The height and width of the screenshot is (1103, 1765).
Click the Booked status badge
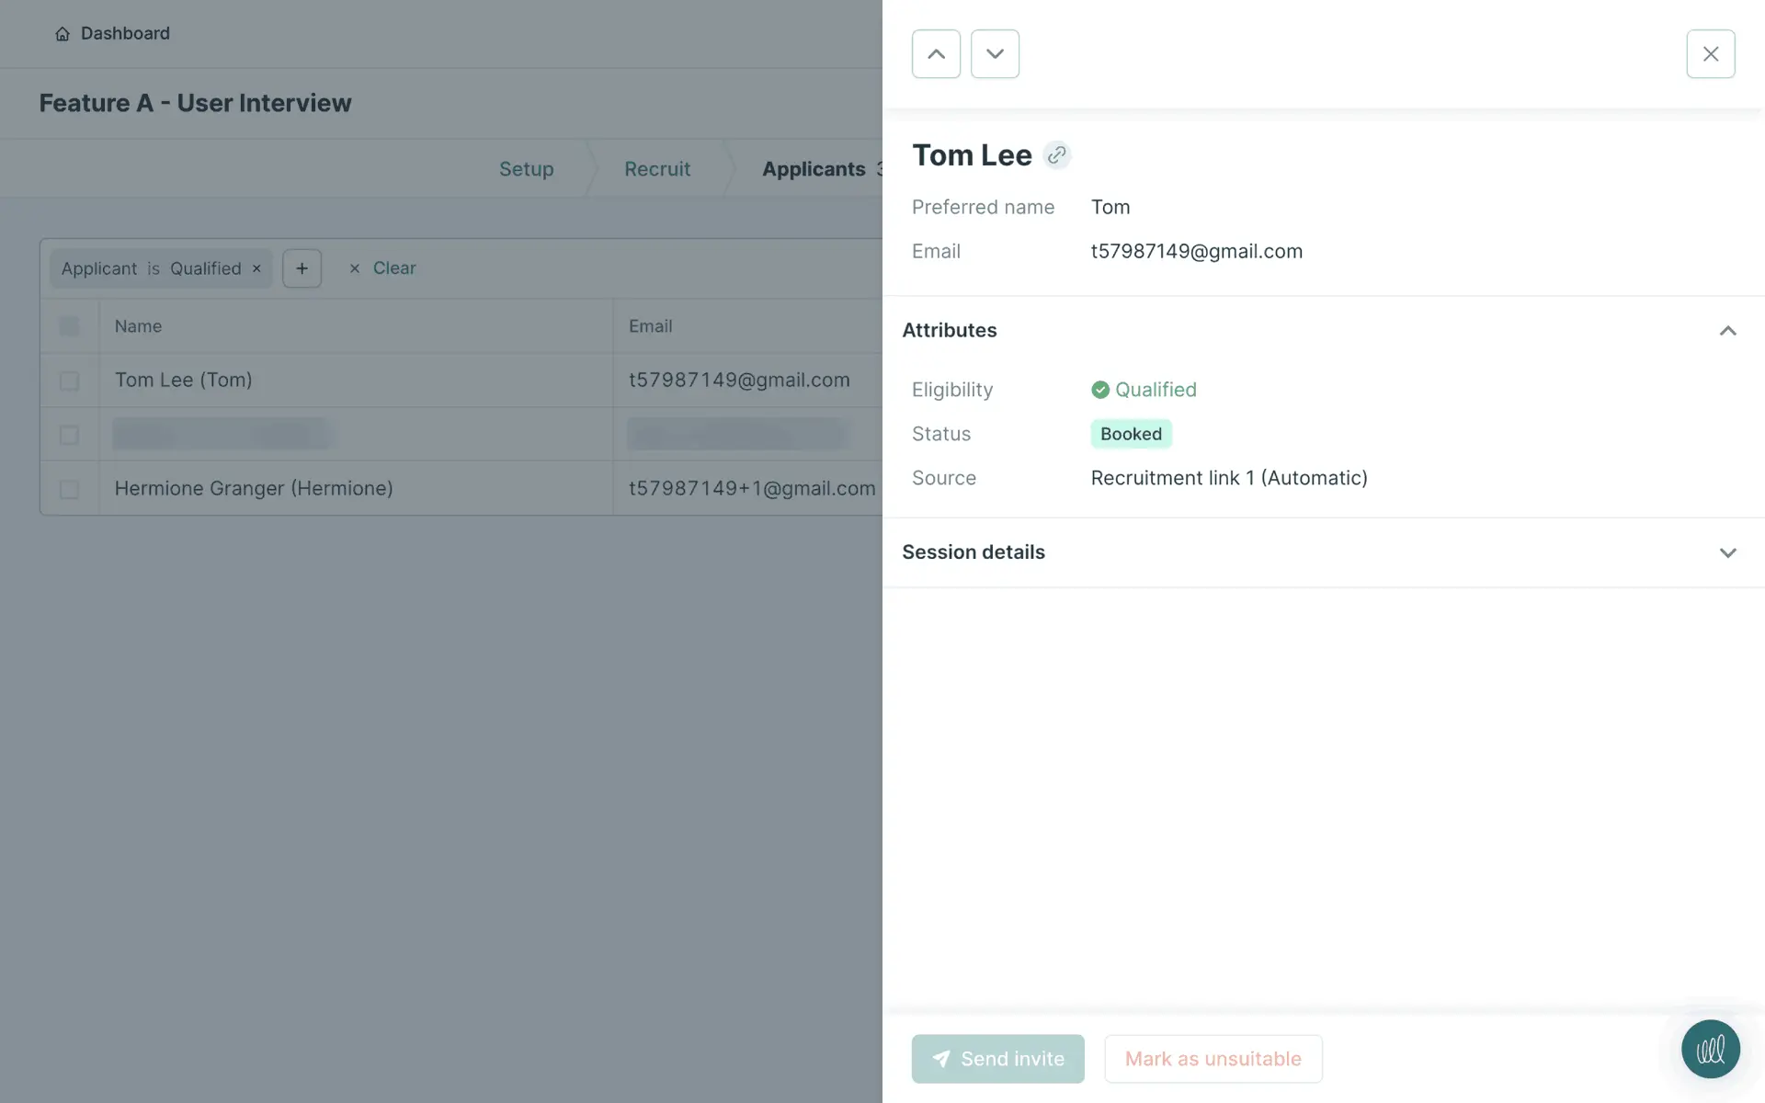(x=1131, y=434)
